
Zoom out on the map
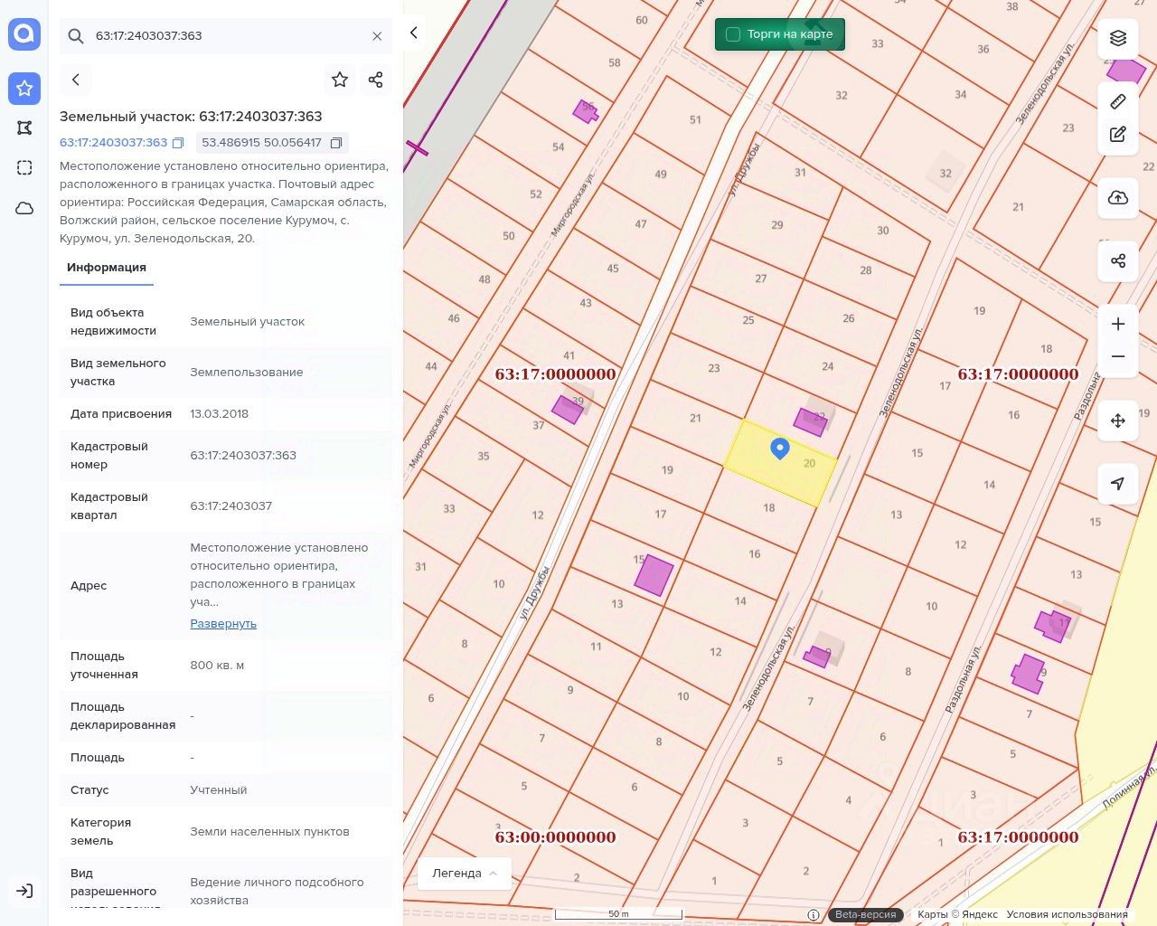(x=1118, y=356)
